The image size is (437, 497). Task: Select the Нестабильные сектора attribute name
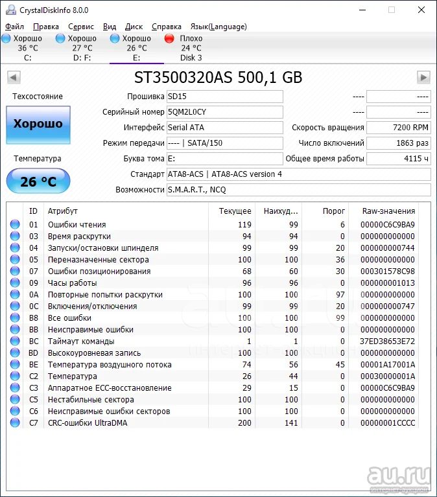[x=91, y=400]
